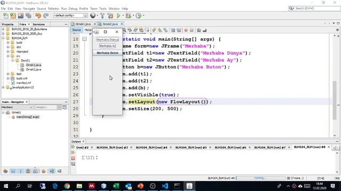Image resolution: width=341 pixels, height=191 pixels.
Task: Click the Undo arrow icon
Action: tap(38, 15)
